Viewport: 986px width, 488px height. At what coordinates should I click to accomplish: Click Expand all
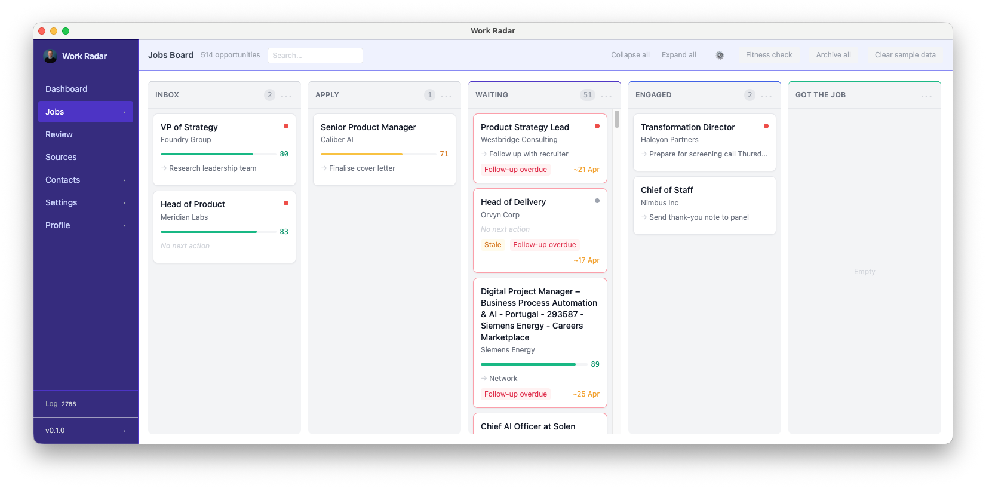(x=679, y=55)
